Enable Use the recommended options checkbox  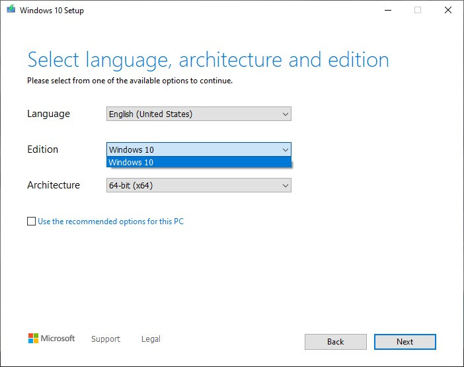[x=31, y=221]
